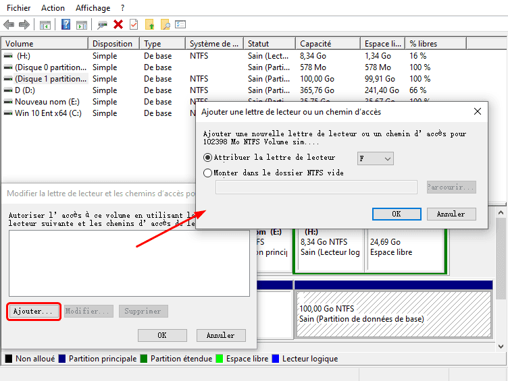Image resolution: width=508 pixels, height=381 pixels.
Task: Sort by the Statut column header
Action: 270,44
